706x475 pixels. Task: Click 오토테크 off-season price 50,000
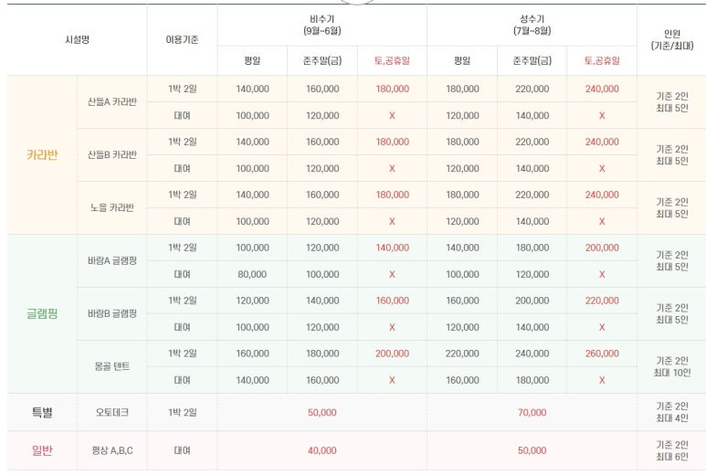321,413
